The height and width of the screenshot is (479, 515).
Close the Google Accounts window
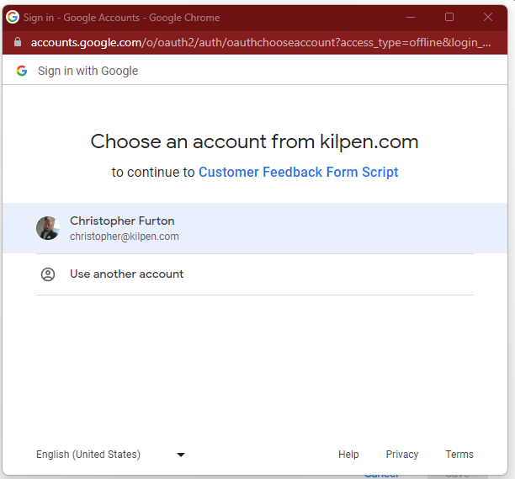pos(488,17)
